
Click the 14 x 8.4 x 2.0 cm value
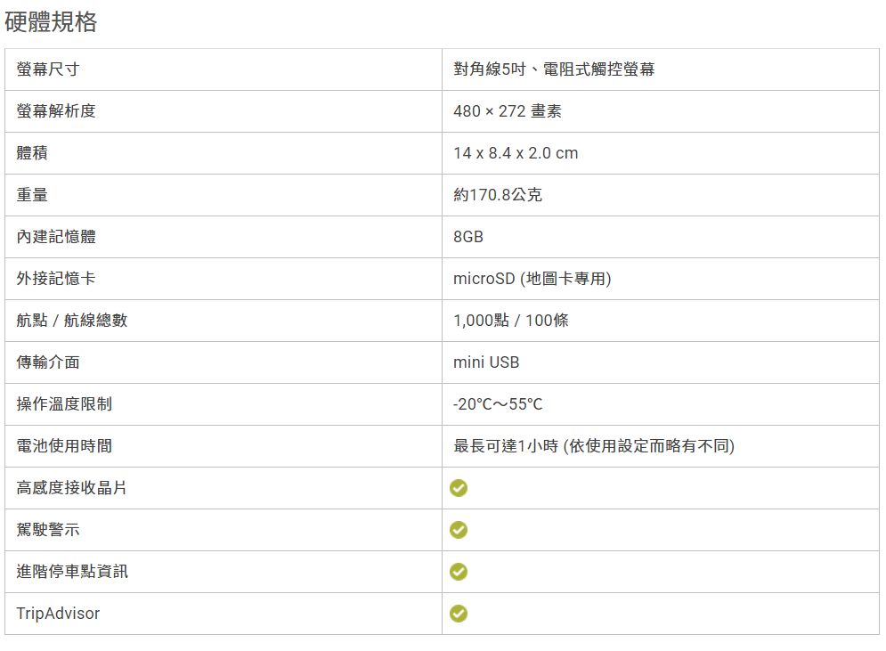[516, 153]
